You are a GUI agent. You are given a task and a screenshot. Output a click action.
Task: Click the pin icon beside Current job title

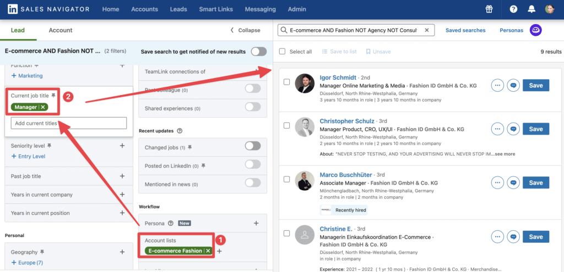(53, 96)
